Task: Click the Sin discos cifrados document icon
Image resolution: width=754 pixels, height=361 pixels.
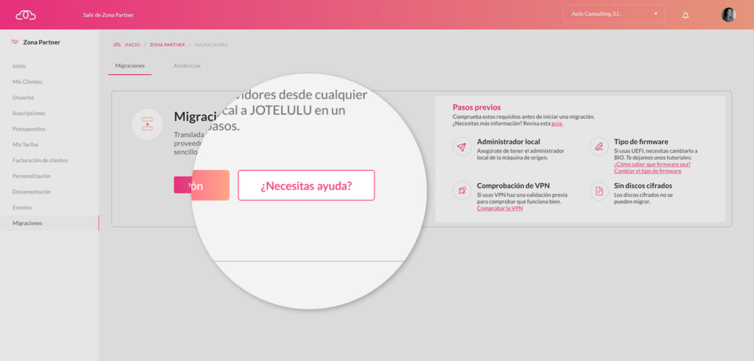Action: pyautogui.click(x=599, y=191)
